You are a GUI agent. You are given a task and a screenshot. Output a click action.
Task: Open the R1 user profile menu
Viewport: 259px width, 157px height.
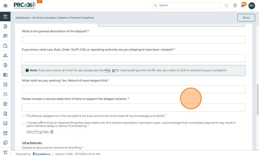[252, 6]
